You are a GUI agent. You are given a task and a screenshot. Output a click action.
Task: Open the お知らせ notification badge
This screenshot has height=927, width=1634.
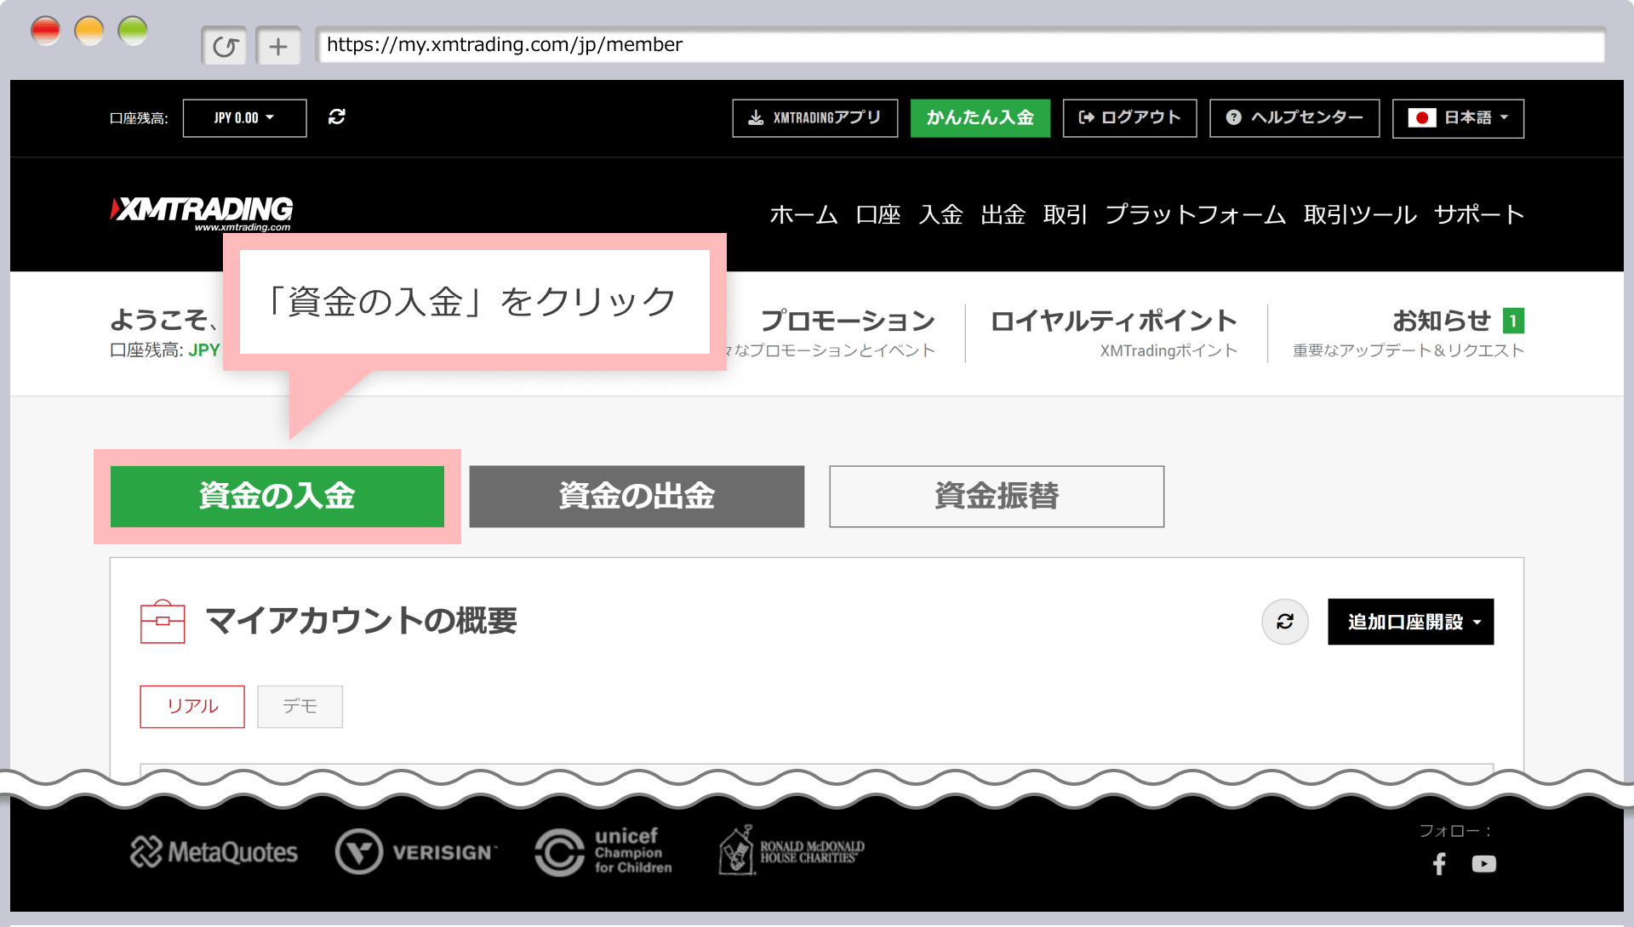1513,321
